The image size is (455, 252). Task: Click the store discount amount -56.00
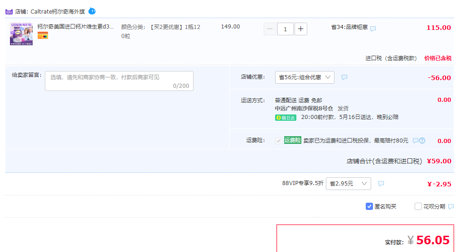439,78
